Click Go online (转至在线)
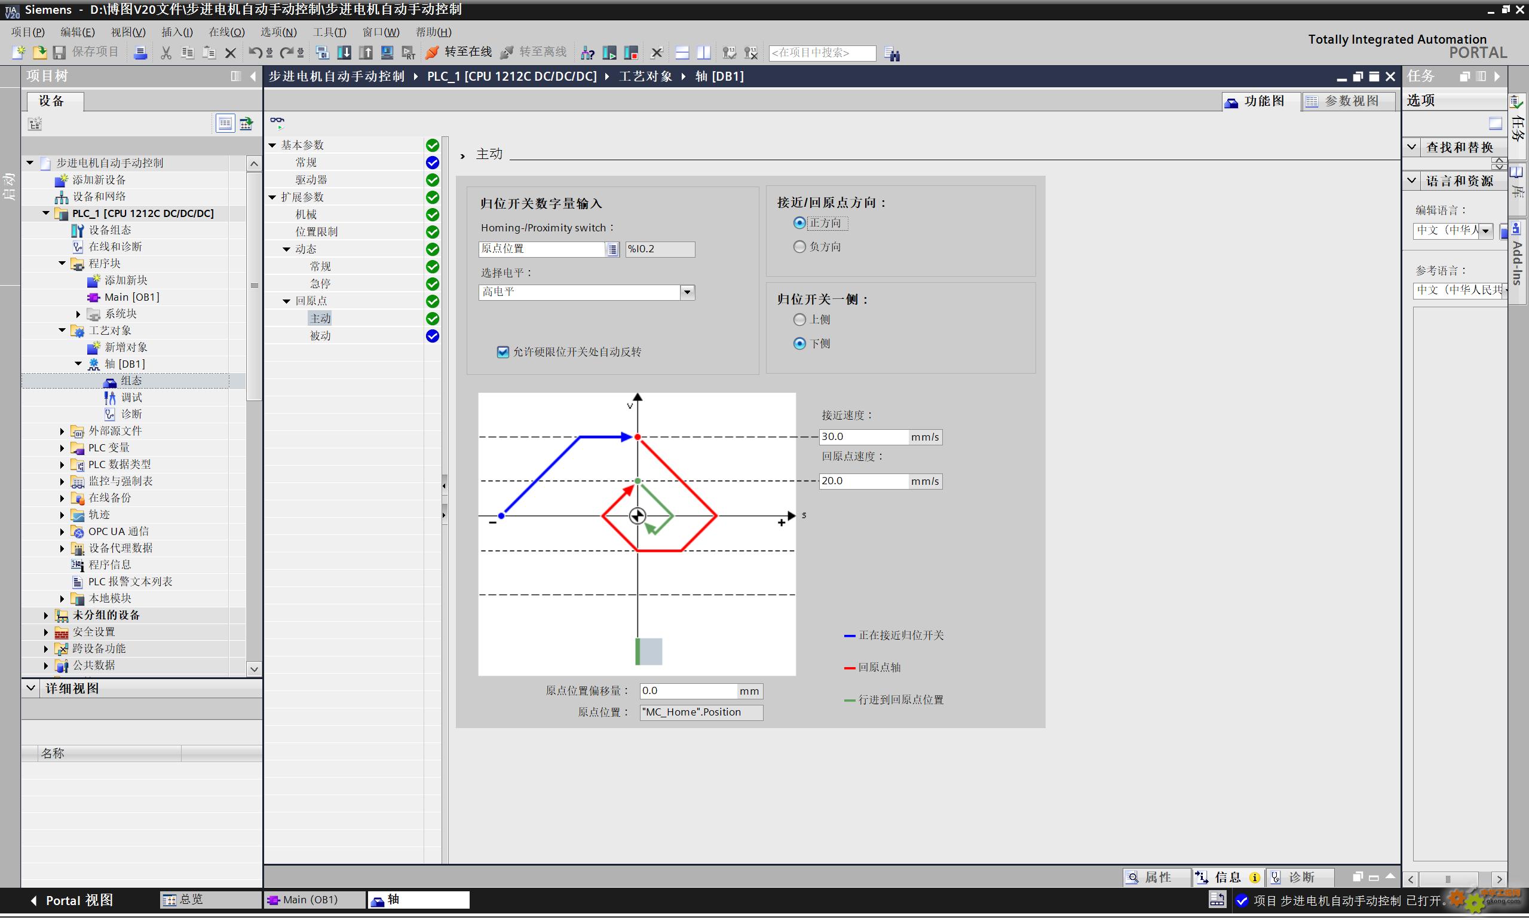Viewport: 1529px width, 920px height. [x=459, y=52]
